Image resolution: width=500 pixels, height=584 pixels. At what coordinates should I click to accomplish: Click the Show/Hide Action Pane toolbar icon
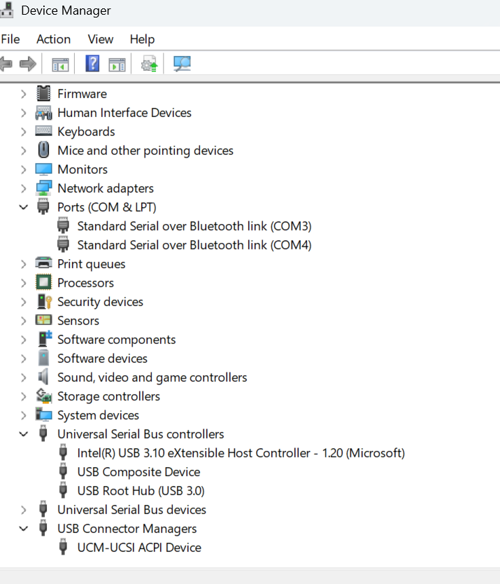pyautogui.click(x=117, y=64)
